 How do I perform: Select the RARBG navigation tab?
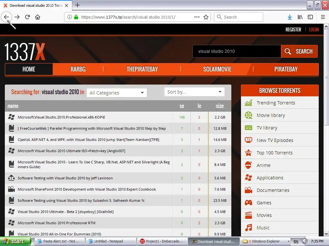pyautogui.click(x=78, y=69)
